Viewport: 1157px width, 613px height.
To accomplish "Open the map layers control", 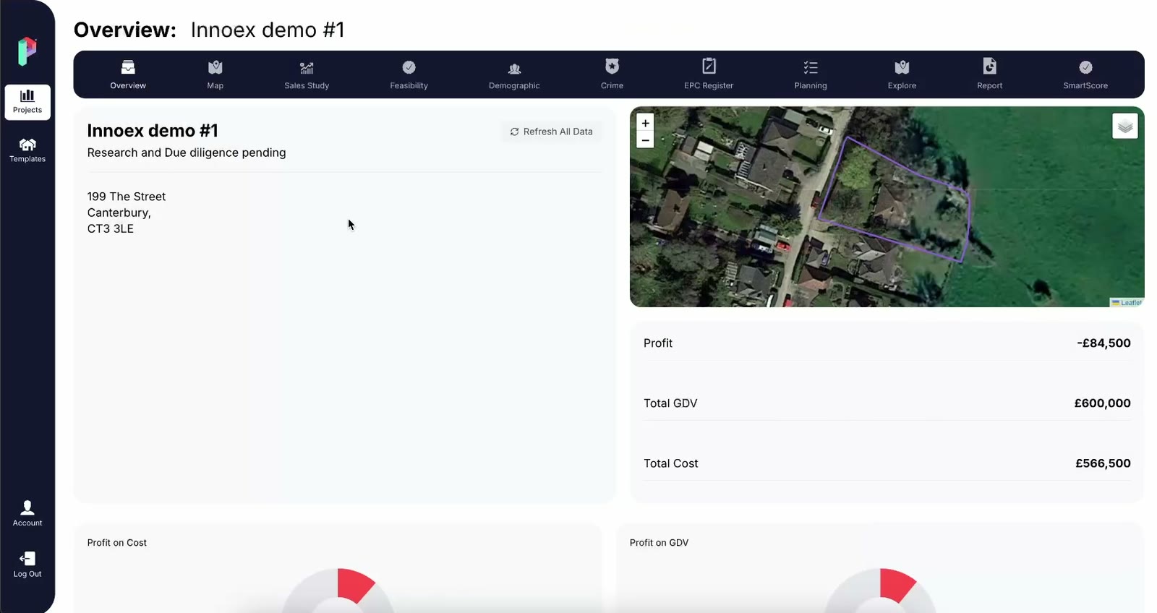I will [x=1125, y=127].
